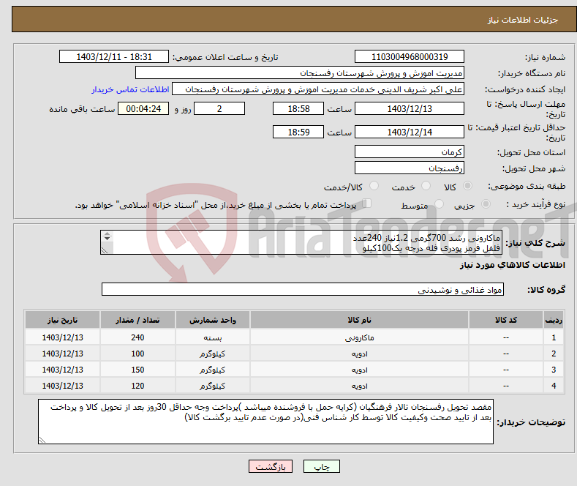Click the remaining time 00:04:24 field
Viewport: 577px width, 486px height.
pos(143,108)
